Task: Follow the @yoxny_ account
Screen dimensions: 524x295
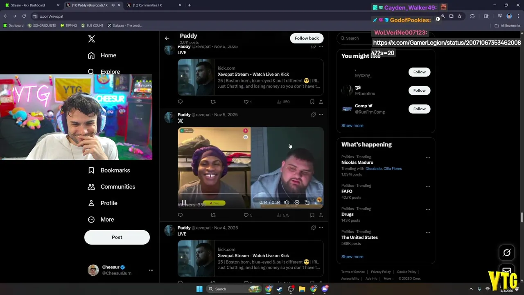Action: (419, 72)
